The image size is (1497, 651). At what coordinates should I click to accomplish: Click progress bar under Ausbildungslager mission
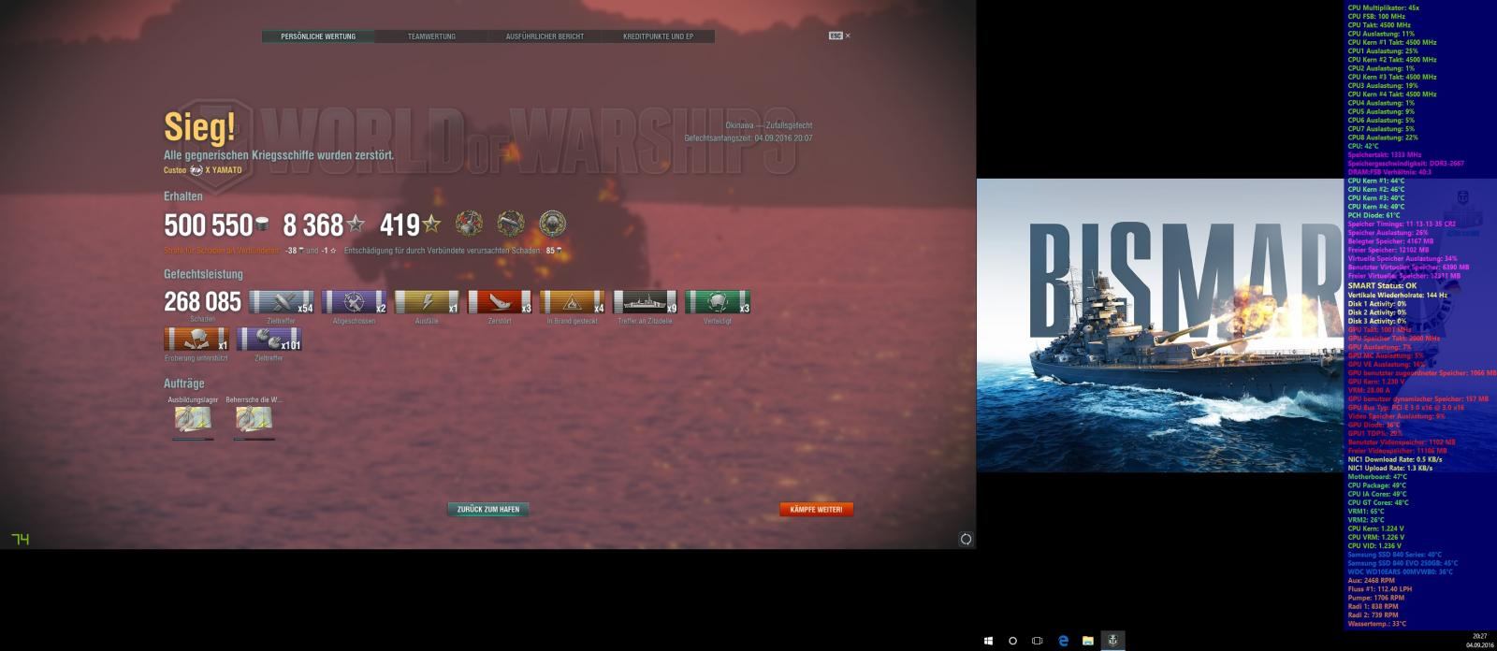click(x=193, y=438)
